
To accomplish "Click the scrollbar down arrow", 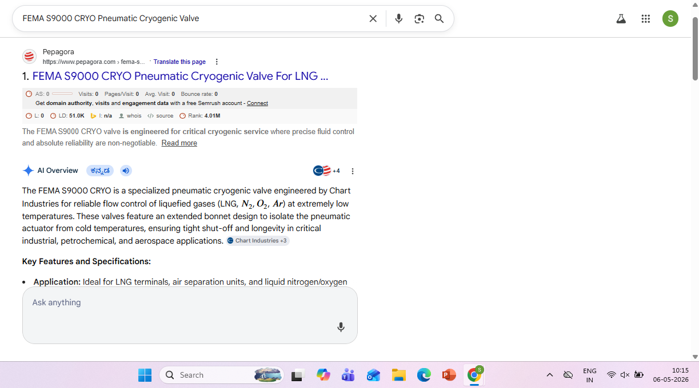I will pyautogui.click(x=695, y=356).
